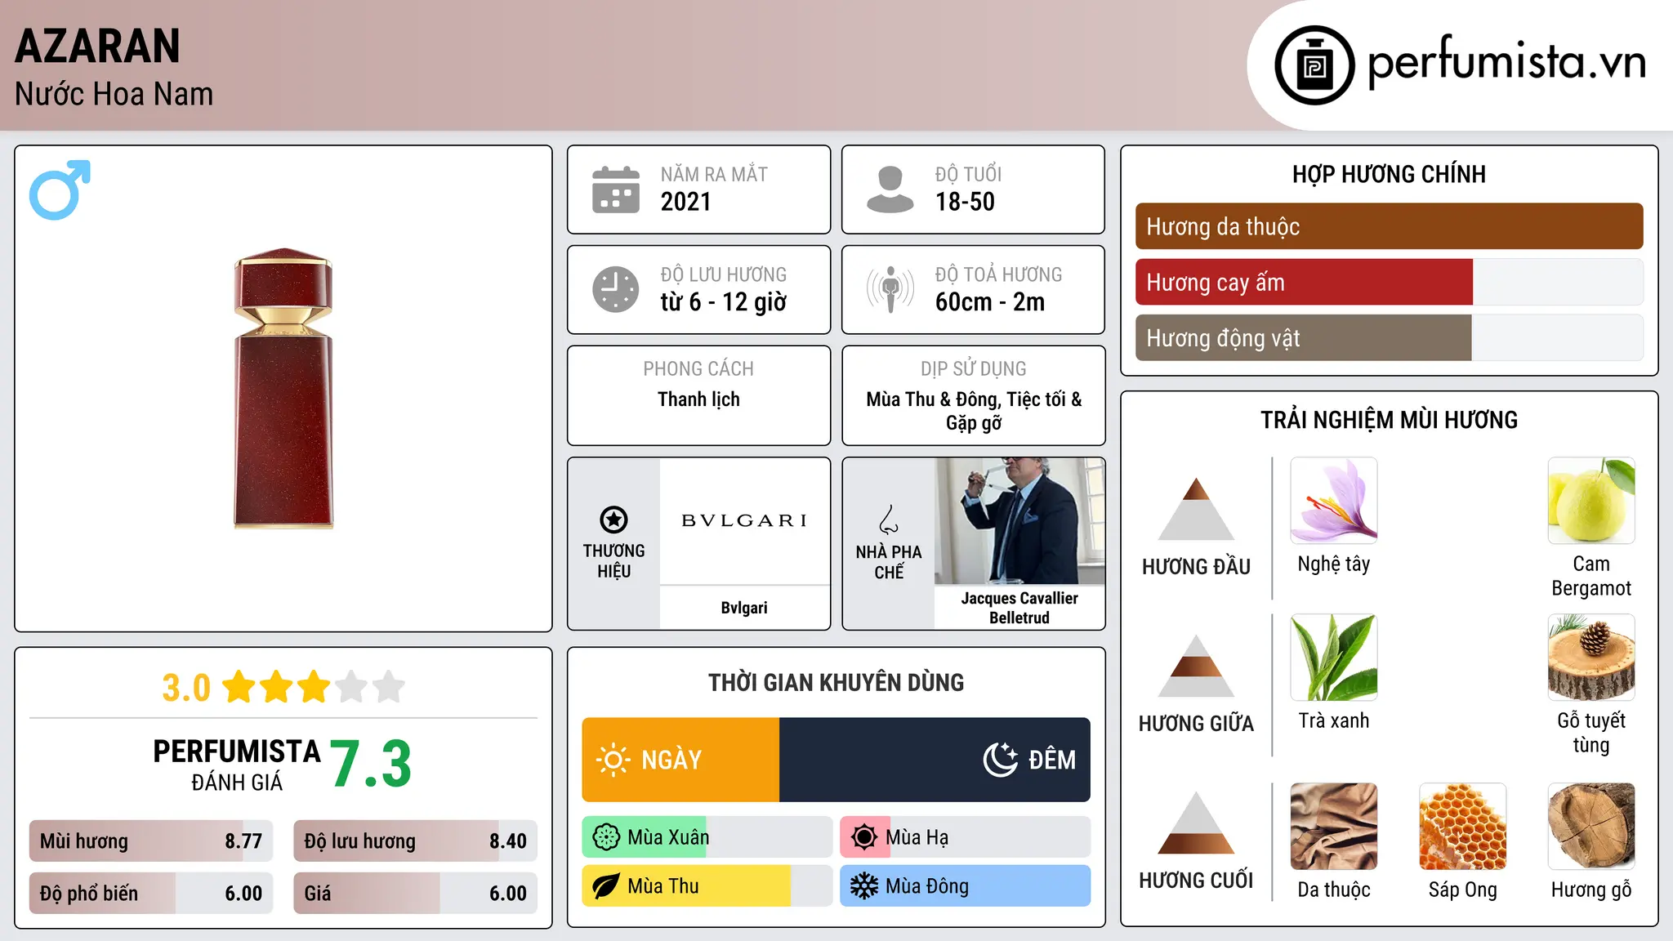Open the Gỗ tuyết tùng note image
This screenshot has width=1673, height=941.
[x=1591, y=658]
